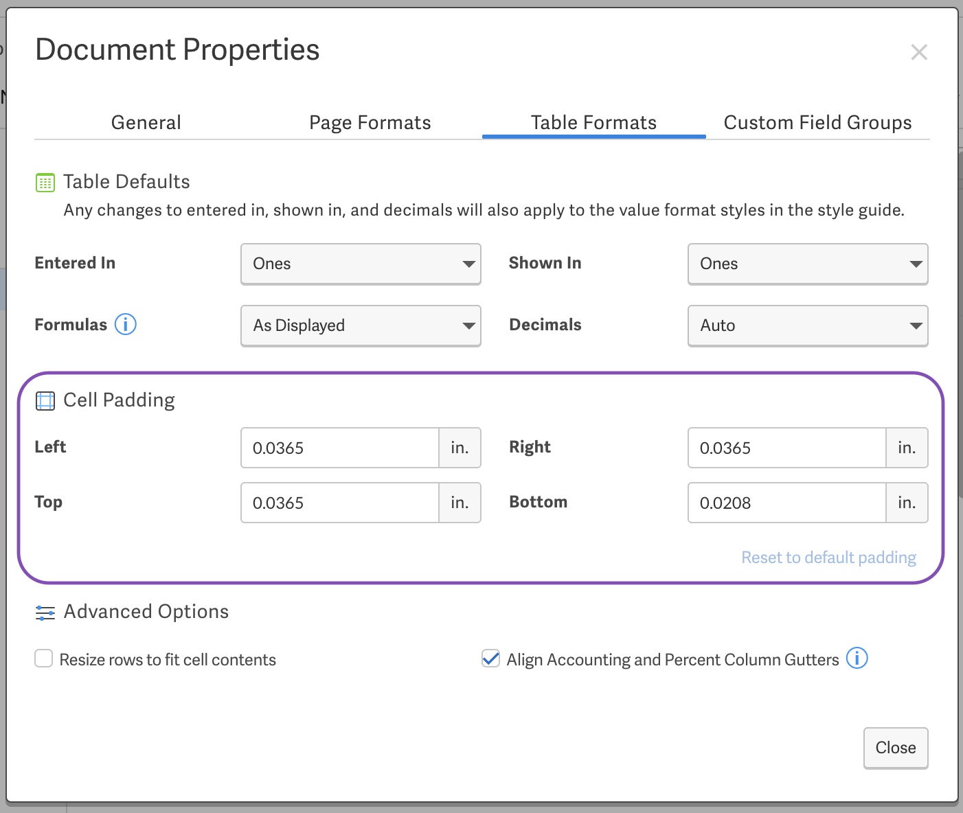The image size is (963, 813).
Task: Click the 'Cell Padding' heading text
Action: tap(119, 400)
